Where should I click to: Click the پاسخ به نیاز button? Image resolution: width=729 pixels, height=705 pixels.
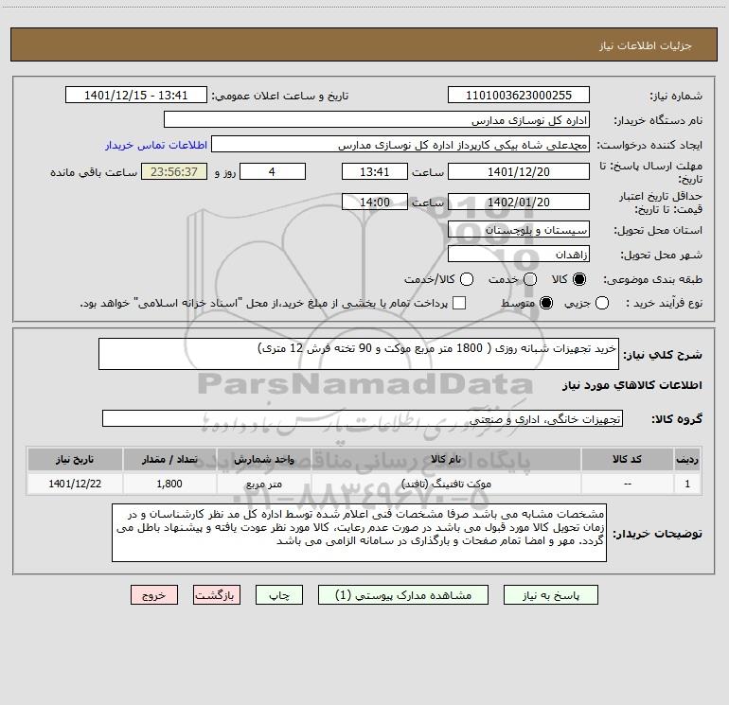coord(551,595)
